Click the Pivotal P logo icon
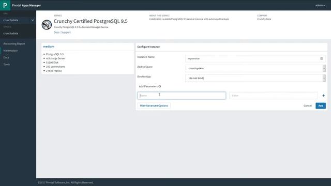Viewport: 331px width, 186px height. tap(5, 5)
